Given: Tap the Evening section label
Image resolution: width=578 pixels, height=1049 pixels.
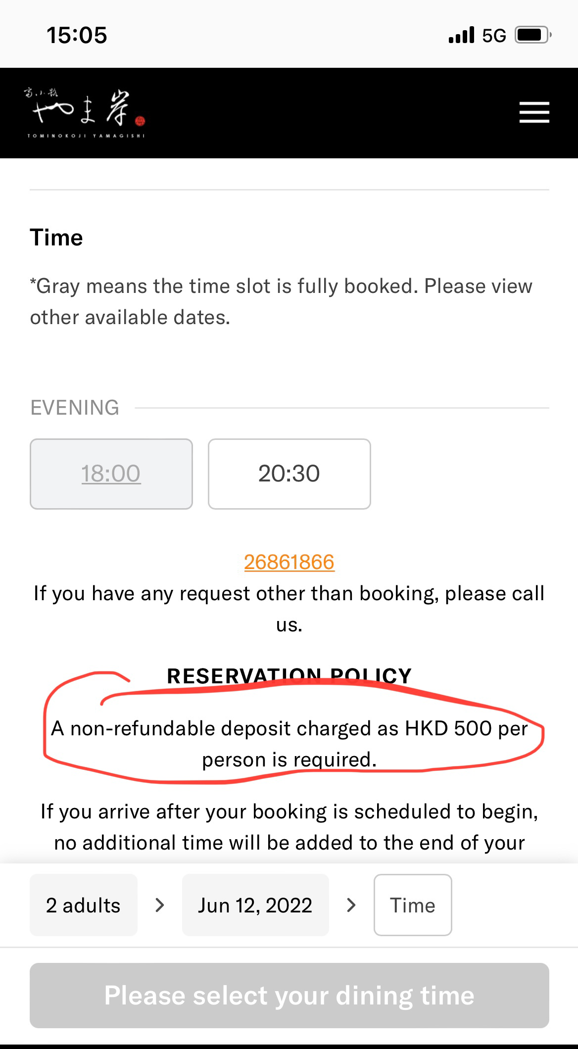Looking at the screenshot, I should coord(75,408).
